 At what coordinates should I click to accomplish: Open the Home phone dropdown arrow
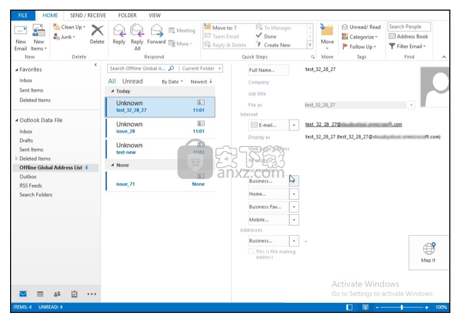pyautogui.click(x=294, y=194)
